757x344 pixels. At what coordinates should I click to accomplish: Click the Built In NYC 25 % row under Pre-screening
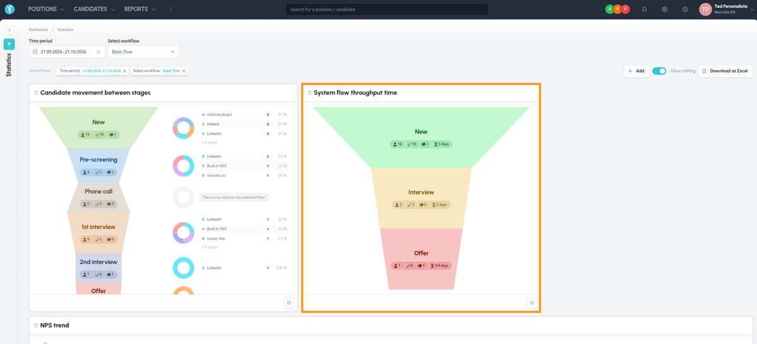click(x=244, y=165)
